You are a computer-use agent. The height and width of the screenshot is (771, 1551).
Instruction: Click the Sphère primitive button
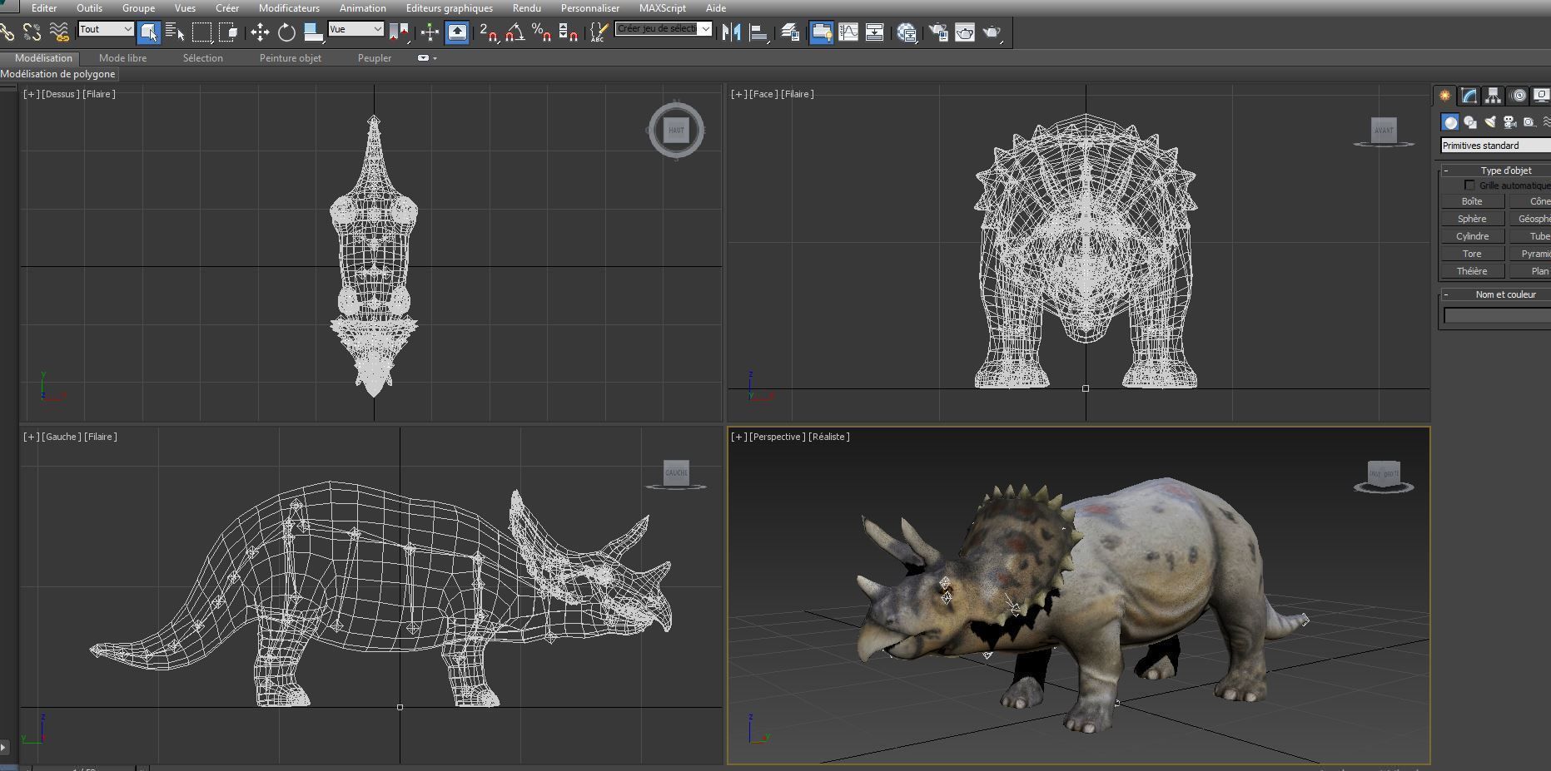[1472, 219]
